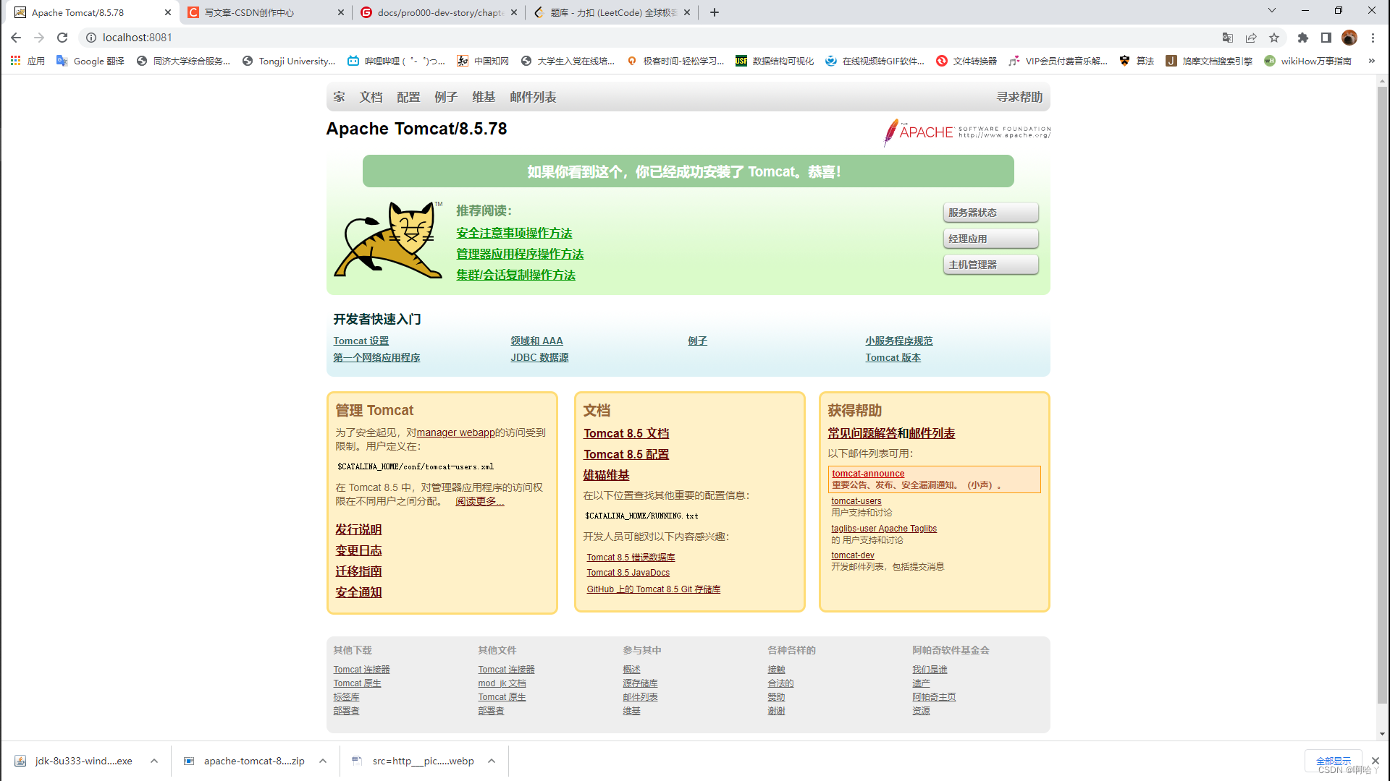
Task: Expand options for src=http webp download
Action: [x=492, y=761]
